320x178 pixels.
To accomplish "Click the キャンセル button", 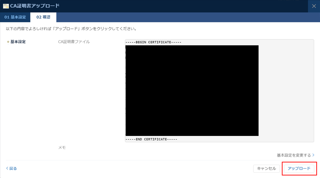I will pos(266,169).
